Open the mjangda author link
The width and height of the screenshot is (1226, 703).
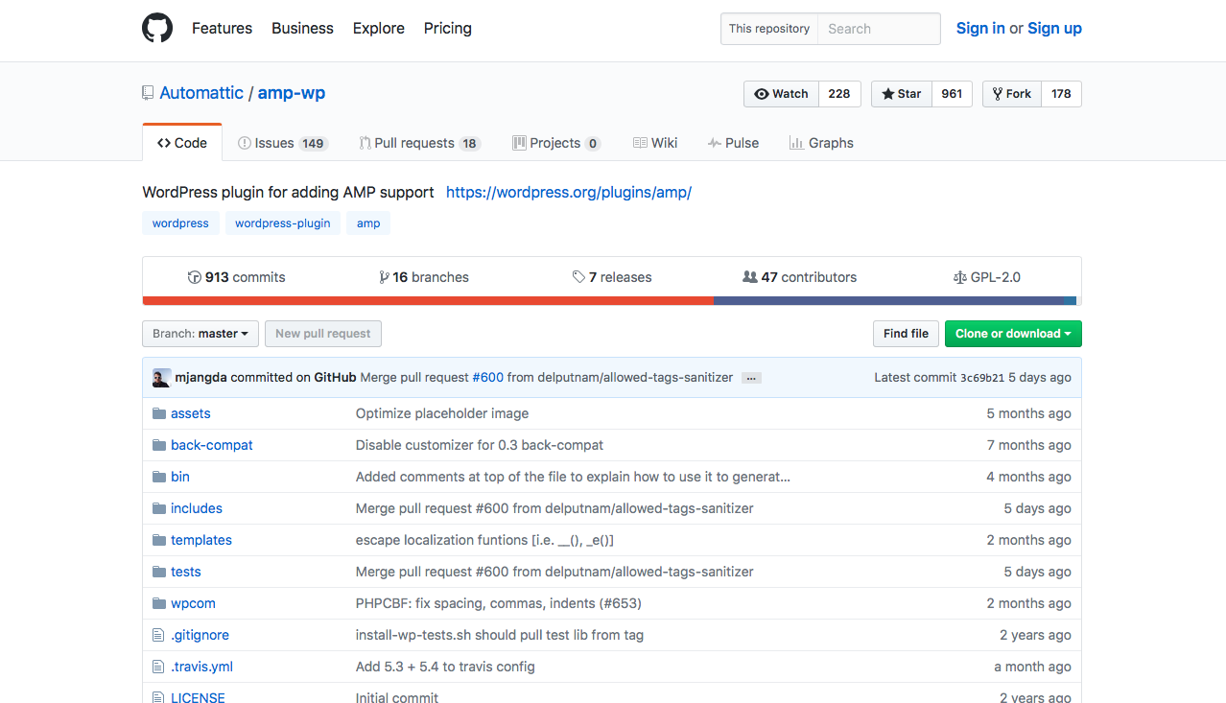(x=200, y=378)
